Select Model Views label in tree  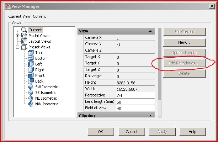click(39, 36)
